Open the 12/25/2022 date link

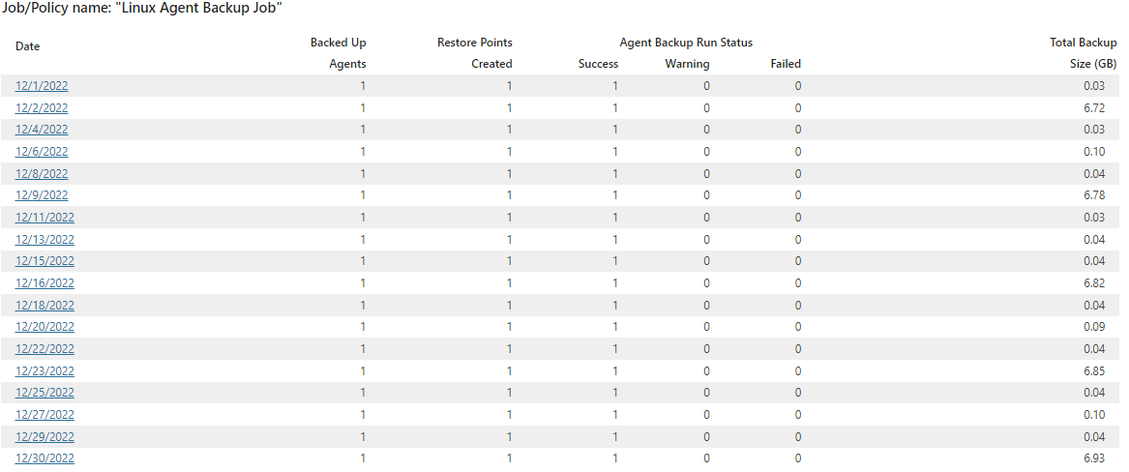coord(45,393)
